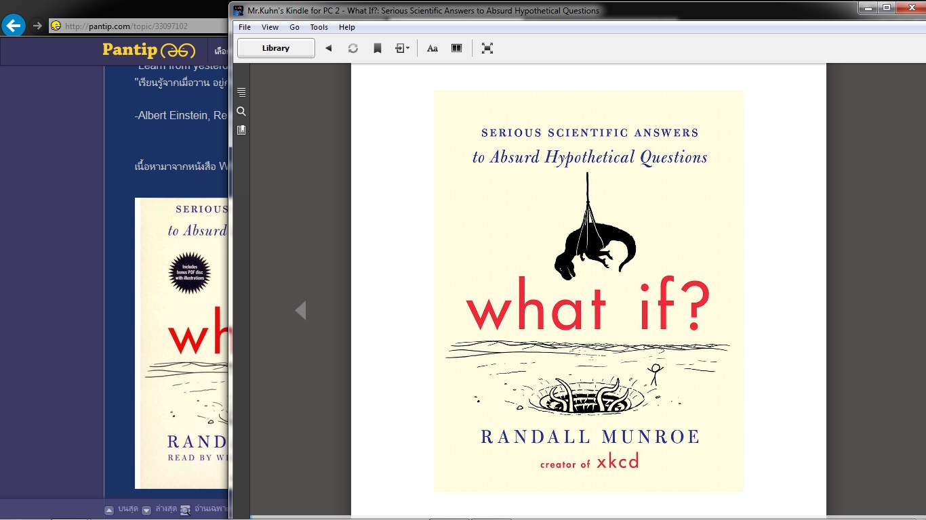The height and width of the screenshot is (520, 926).
Task: Click the browser forward arrow button
Action: (x=38, y=26)
